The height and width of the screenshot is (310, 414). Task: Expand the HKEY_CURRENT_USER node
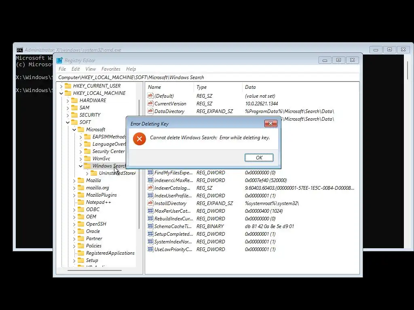61,86
